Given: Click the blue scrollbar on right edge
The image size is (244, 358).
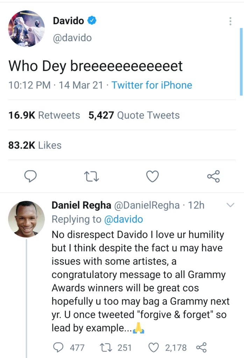Looking at the screenshot, I should (241, 61).
